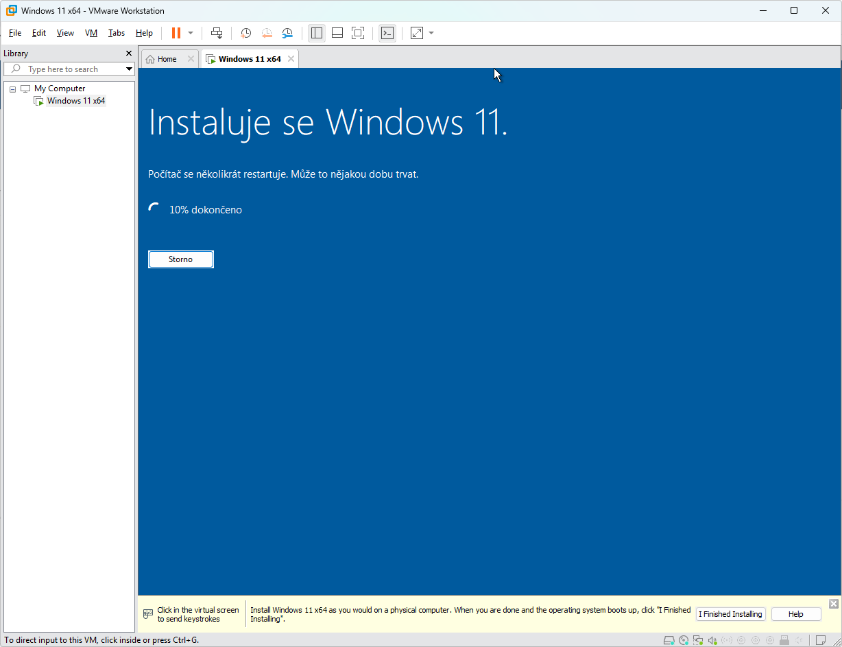Click the Storno button in the installer
842x647 pixels.
point(180,259)
